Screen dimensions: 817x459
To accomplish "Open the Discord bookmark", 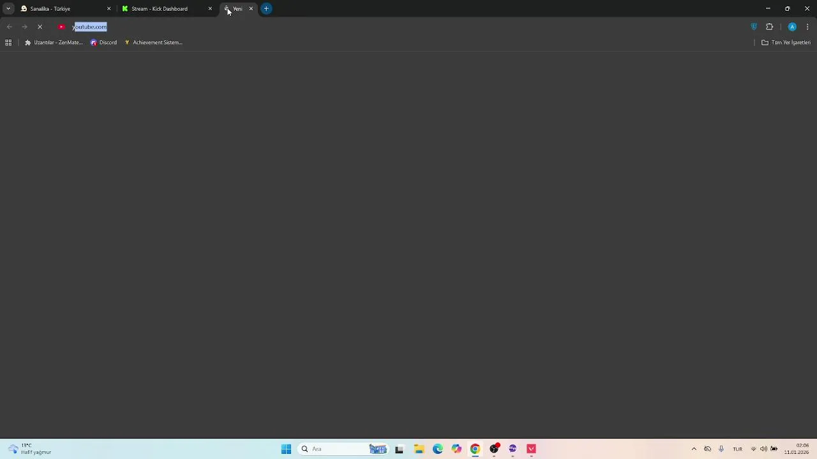I will (103, 43).
